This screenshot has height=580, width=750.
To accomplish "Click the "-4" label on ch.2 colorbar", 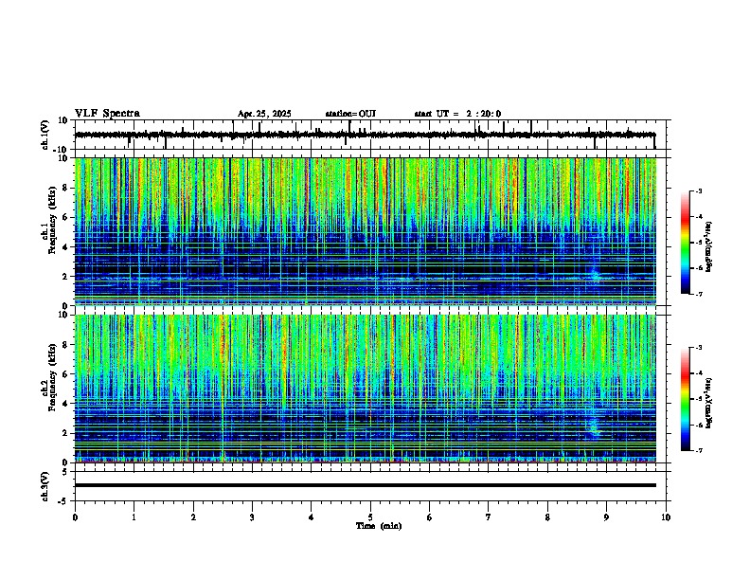I will click(698, 372).
